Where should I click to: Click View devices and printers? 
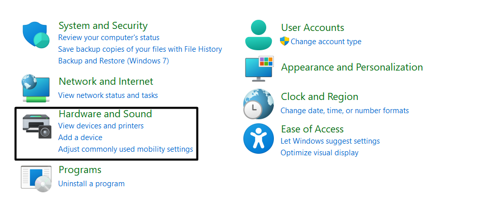(101, 126)
